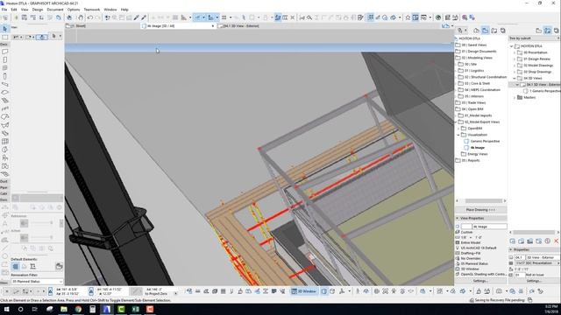Select the Energy Views folder
Screen dimensions: 561x315
coord(477,154)
